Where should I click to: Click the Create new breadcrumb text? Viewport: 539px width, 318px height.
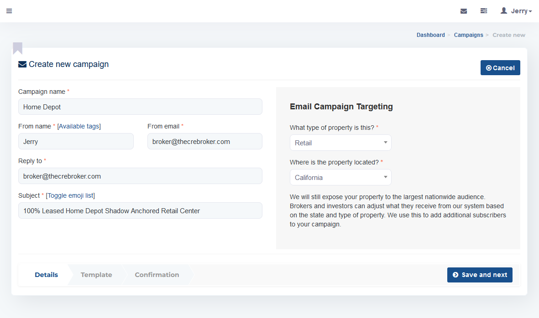pos(509,35)
